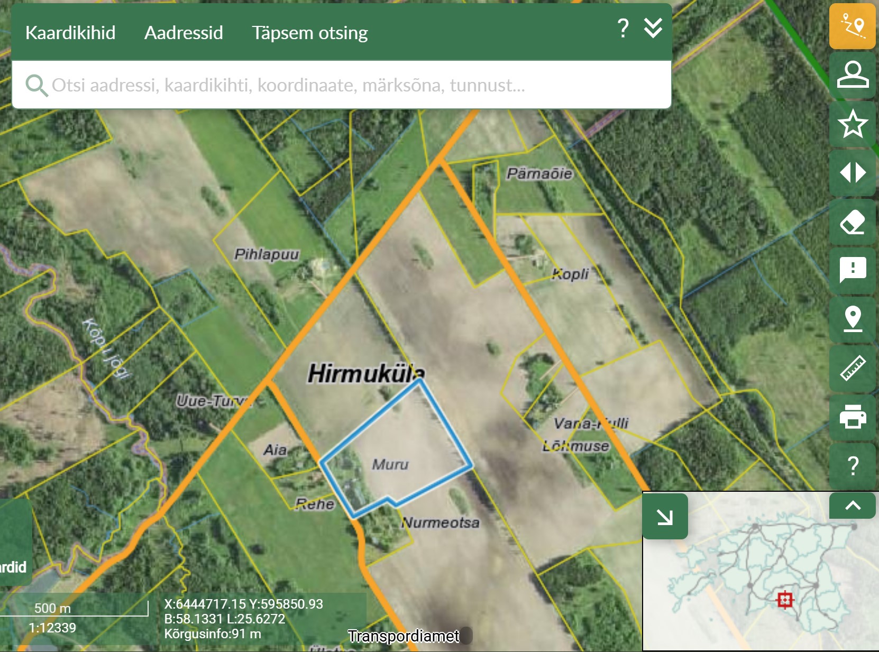This screenshot has height=652, width=879.
Task: Switch to the Aadressid tab
Action: tap(184, 33)
